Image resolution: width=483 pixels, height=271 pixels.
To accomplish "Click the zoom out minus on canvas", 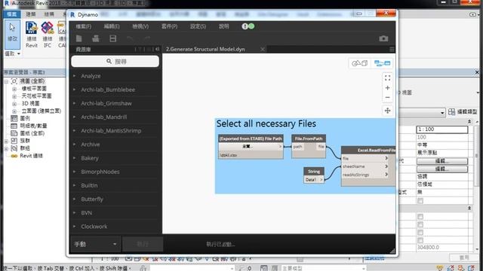I will (387, 97).
